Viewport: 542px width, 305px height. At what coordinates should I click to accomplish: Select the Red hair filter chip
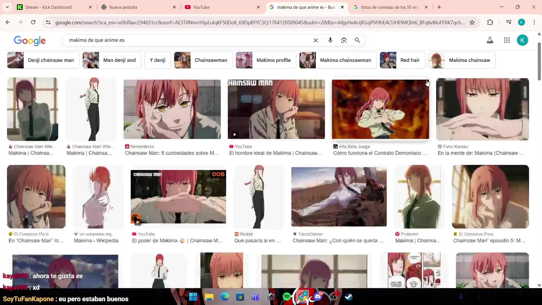coord(402,60)
